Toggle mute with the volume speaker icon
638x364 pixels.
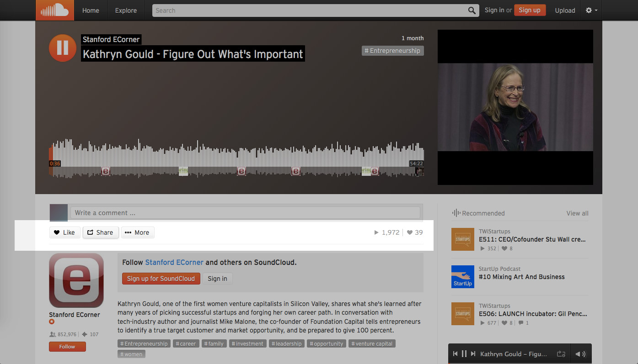pyautogui.click(x=580, y=354)
